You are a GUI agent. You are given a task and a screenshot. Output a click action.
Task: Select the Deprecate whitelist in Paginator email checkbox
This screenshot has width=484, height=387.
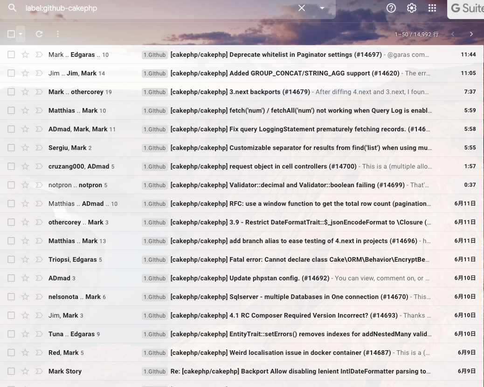tap(11, 54)
